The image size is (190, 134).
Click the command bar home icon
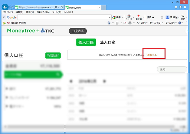click(x=109, y=23)
